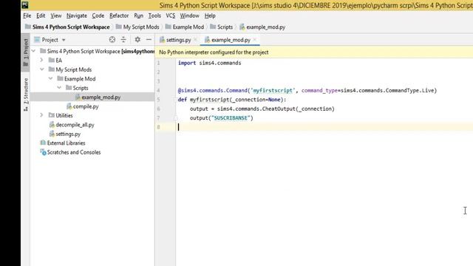The height and width of the screenshot is (266, 473).
Task: Click the fold marker beside line 7
Action: coord(175,118)
